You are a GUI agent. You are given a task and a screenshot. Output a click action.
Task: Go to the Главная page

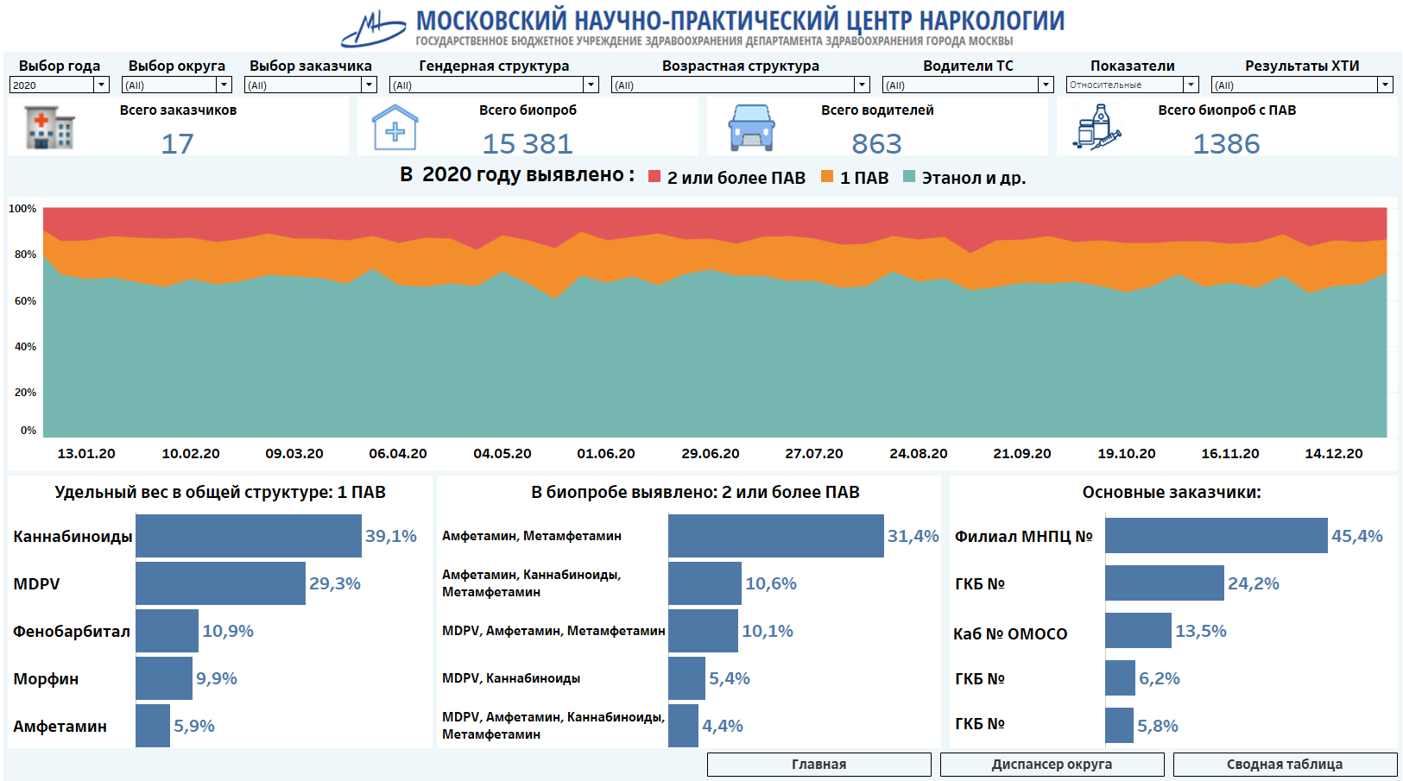818,765
